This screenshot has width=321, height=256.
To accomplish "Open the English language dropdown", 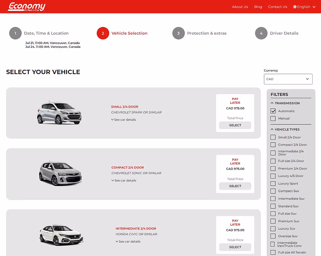I will coord(304,7).
